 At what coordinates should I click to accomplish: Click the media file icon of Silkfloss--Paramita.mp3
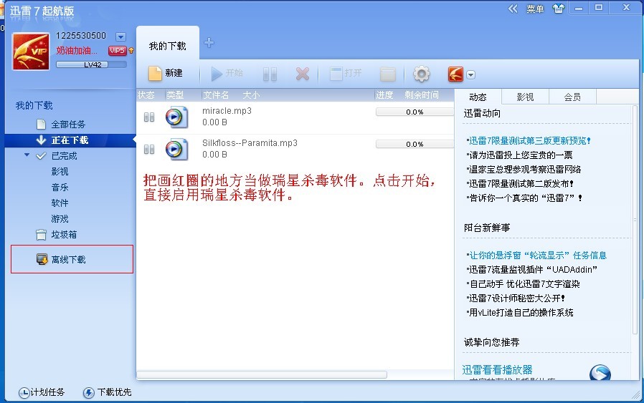tap(176, 149)
